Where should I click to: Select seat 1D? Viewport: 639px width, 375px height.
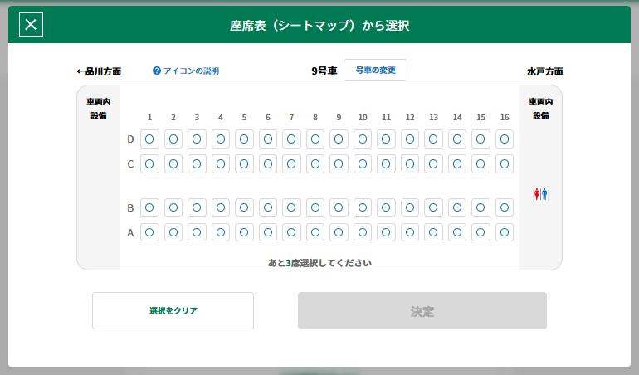point(149,139)
